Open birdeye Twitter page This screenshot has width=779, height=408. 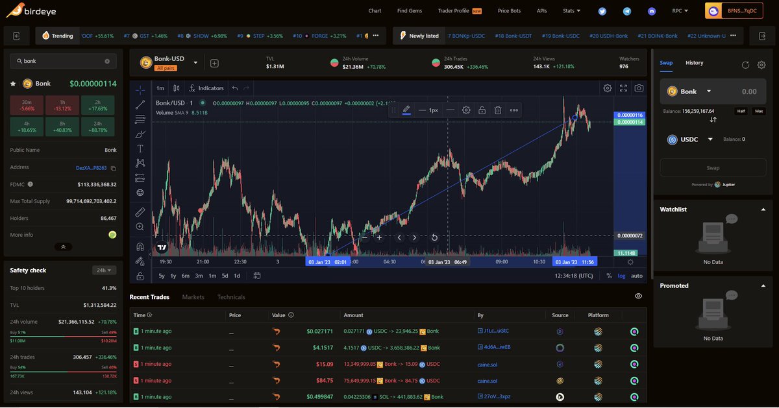602,11
